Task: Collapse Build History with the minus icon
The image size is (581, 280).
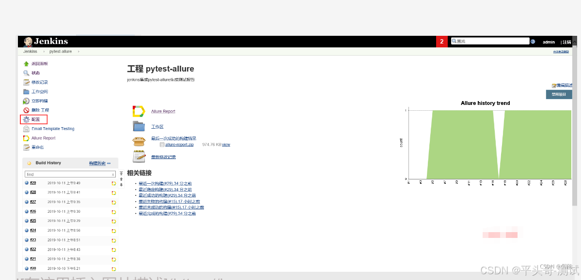Action: (x=109, y=163)
